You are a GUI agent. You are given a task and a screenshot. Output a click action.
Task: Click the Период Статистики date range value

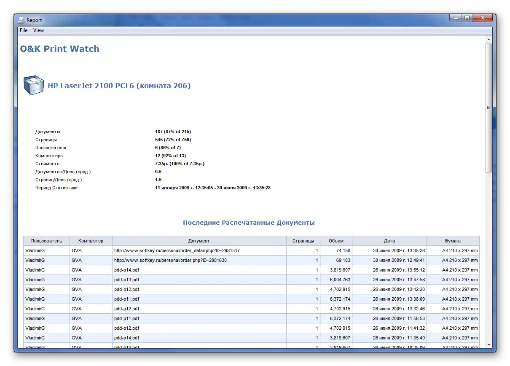213,188
